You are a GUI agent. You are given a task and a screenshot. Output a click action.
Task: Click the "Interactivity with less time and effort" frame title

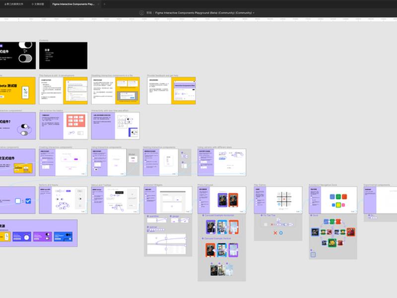(110, 110)
